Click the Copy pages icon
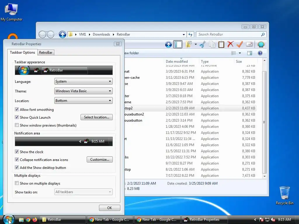 pyautogui.click(x=212, y=45)
